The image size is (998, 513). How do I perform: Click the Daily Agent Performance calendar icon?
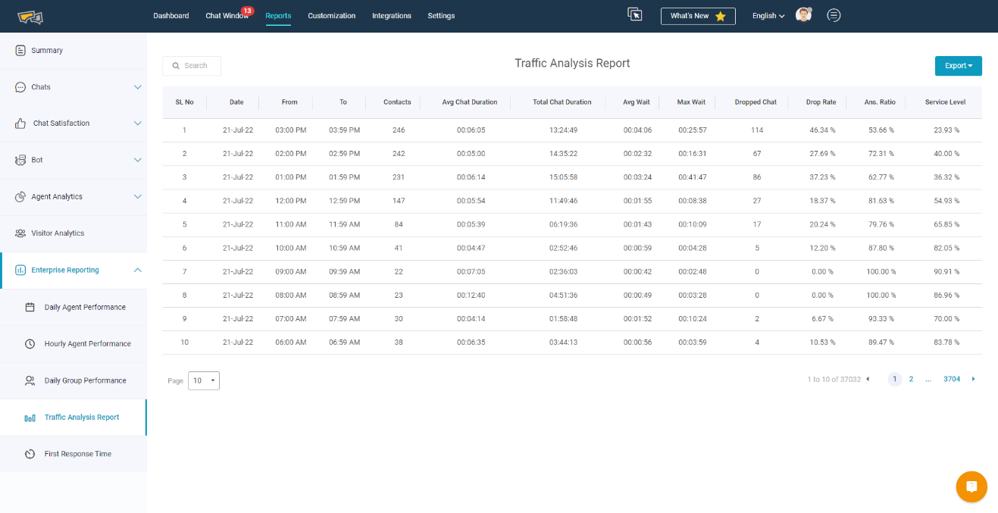pos(30,308)
